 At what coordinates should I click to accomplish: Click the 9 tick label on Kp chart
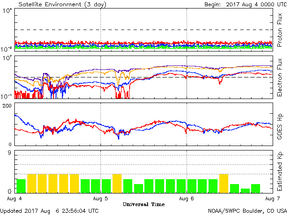(9, 153)
